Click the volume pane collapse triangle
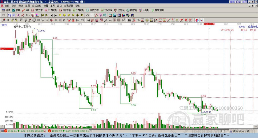This screenshot has width=258, height=138. (x=2, y=126)
